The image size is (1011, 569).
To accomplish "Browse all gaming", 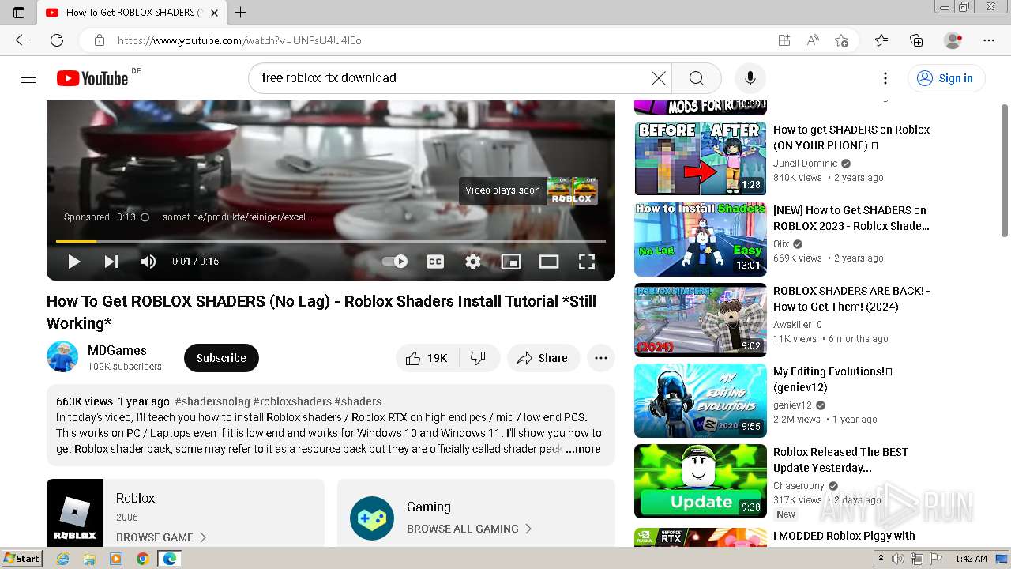I will (469, 529).
